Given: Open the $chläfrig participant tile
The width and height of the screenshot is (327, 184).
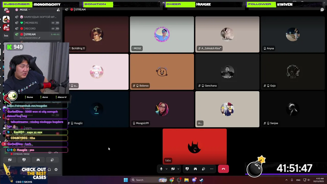Looking at the screenshot, I should pyautogui.click(x=97, y=34).
